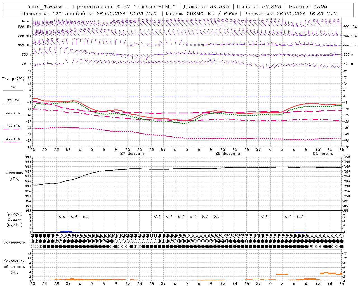Click the 01 марта date label
This screenshot has height=286, width=358.
click(323, 154)
